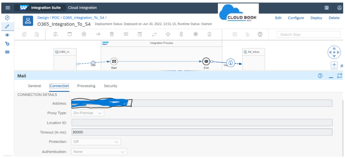Click the Design breadcrumb link

[x=43, y=18]
